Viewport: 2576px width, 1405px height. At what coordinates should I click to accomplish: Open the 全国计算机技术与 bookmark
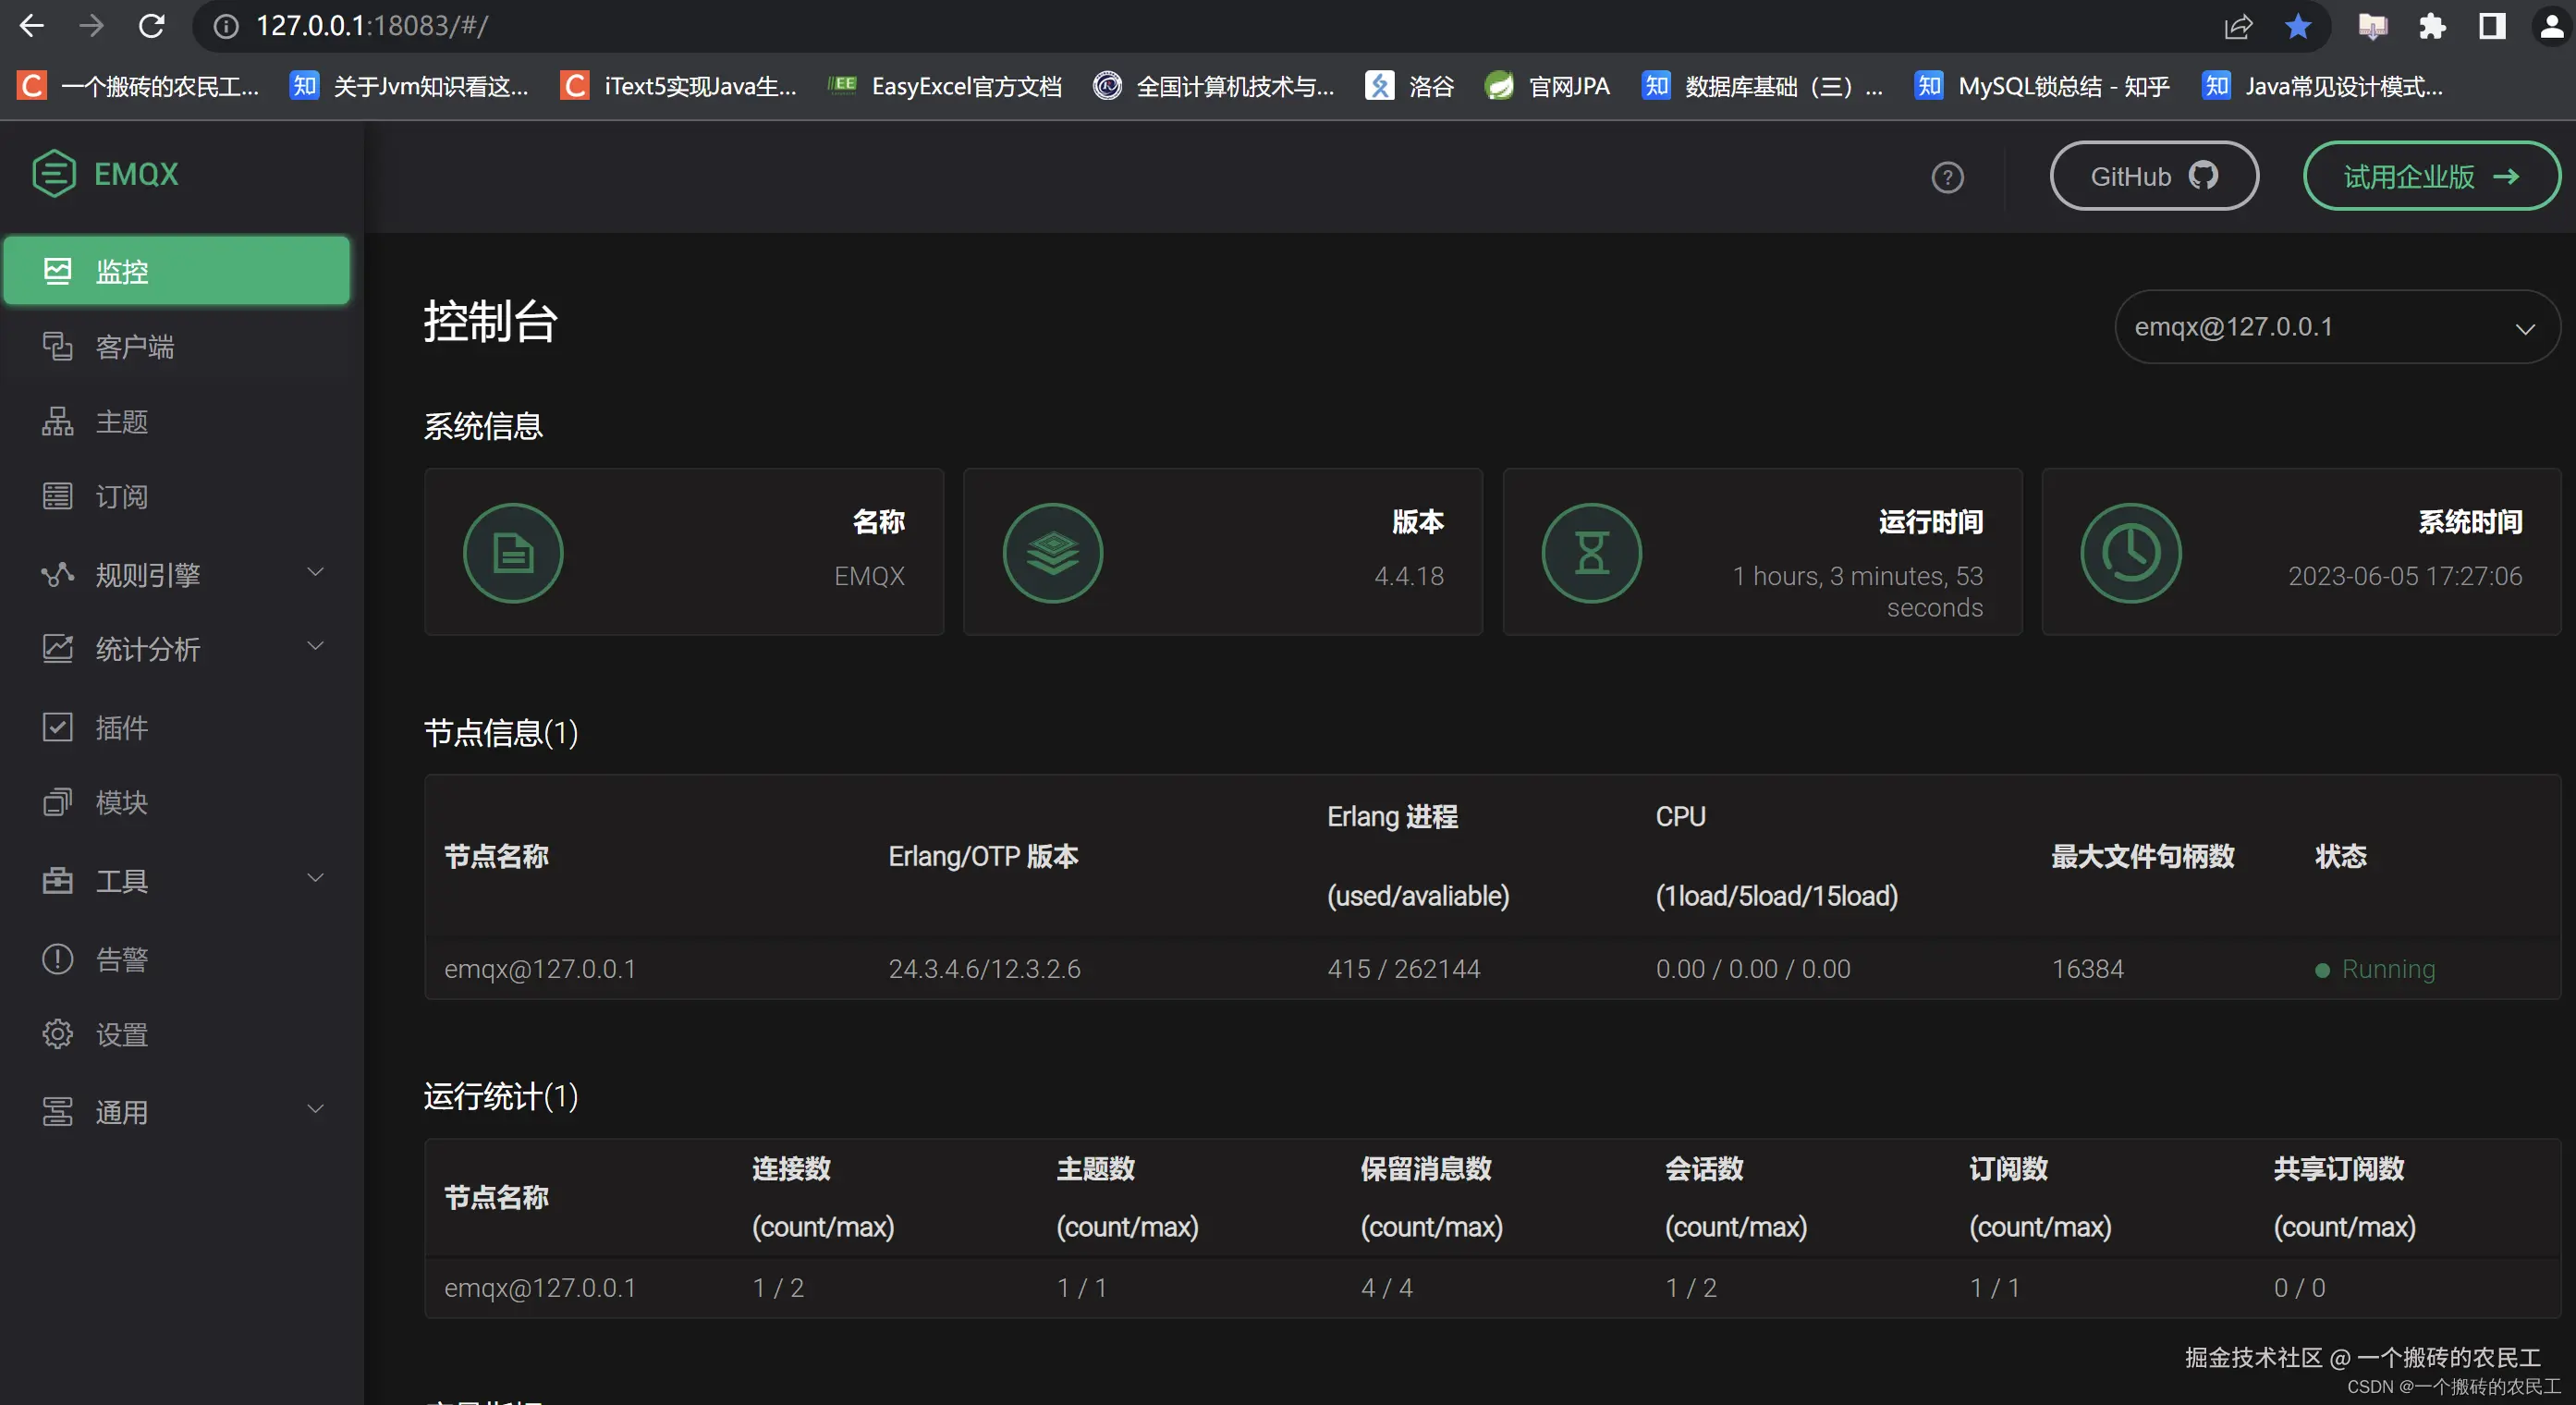1215,87
